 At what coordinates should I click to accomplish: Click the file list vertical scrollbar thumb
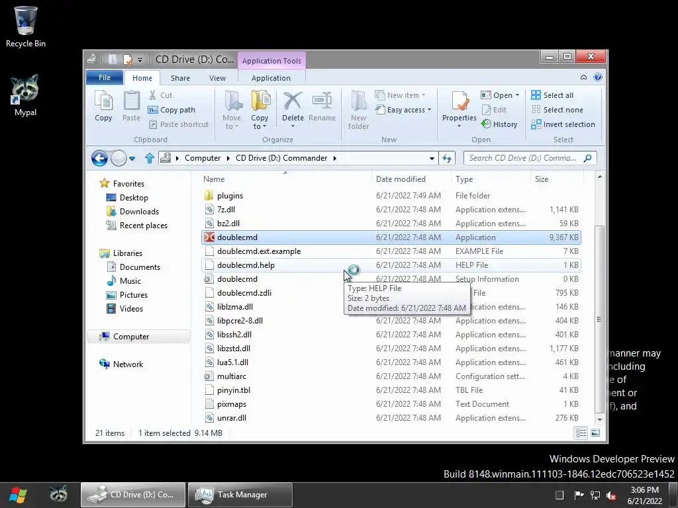point(599,319)
